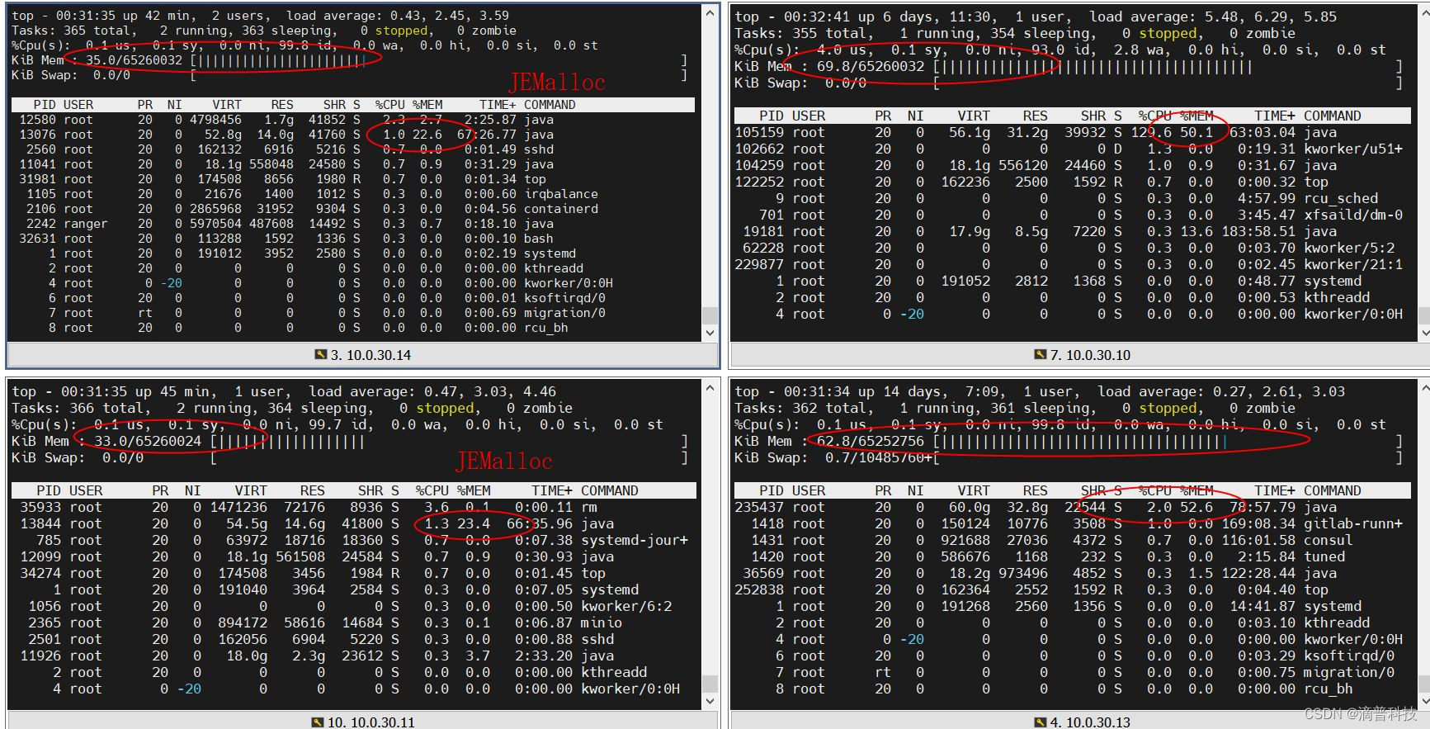The width and height of the screenshot is (1430, 729).
Task: Click the terminal icon on tab 7. 10.0.30.10
Action: pos(1041,355)
